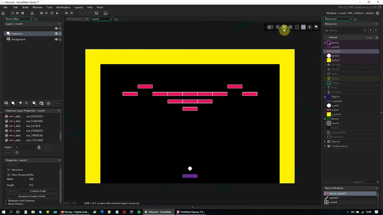Open target manager crosshair icon

[x=377, y=13]
